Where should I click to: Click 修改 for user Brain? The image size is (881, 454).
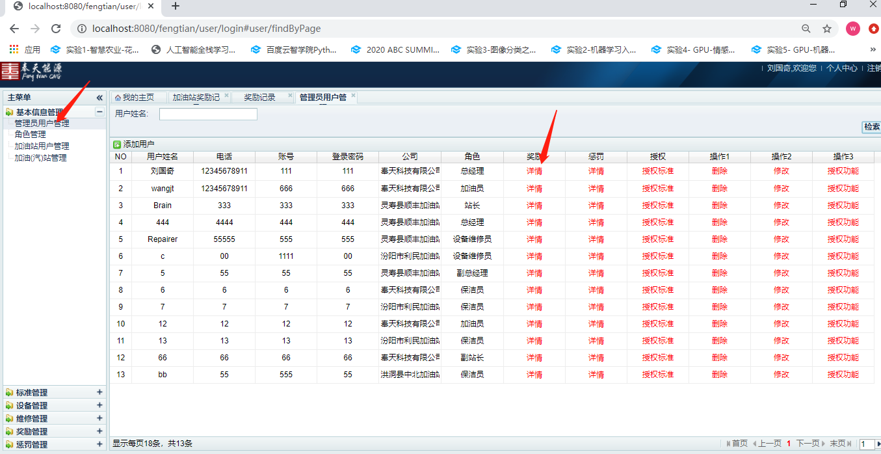[x=782, y=206]
